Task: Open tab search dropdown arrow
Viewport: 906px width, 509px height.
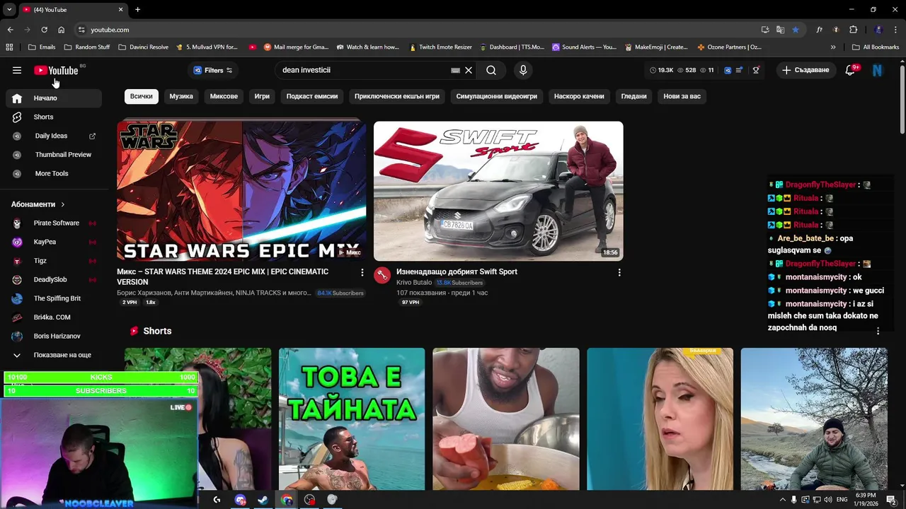Action: [9, 9]
